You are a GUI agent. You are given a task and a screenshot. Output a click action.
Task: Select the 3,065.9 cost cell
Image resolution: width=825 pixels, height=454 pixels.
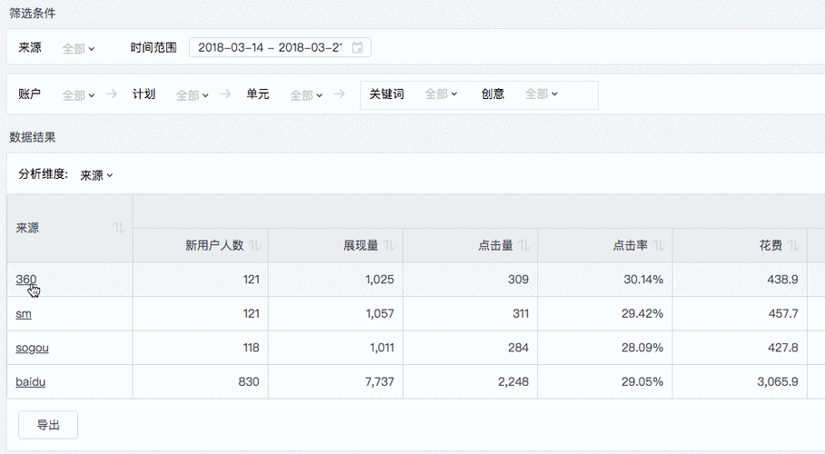[x=740, y=382]
